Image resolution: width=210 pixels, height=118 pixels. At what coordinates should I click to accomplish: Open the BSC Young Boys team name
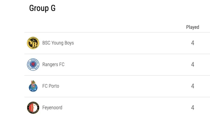tap(58, 43)
